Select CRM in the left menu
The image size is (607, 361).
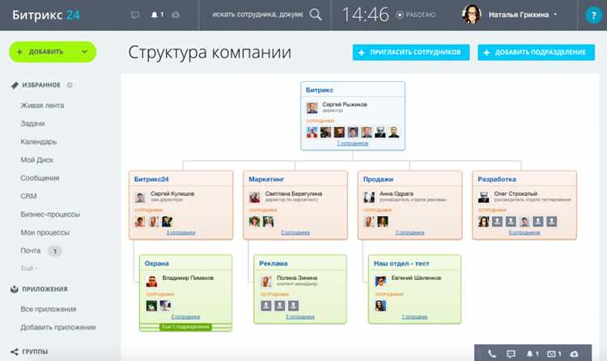tap(28, 196)
